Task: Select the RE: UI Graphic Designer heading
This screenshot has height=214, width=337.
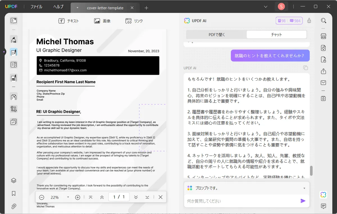Action: [x=59, y=112]
